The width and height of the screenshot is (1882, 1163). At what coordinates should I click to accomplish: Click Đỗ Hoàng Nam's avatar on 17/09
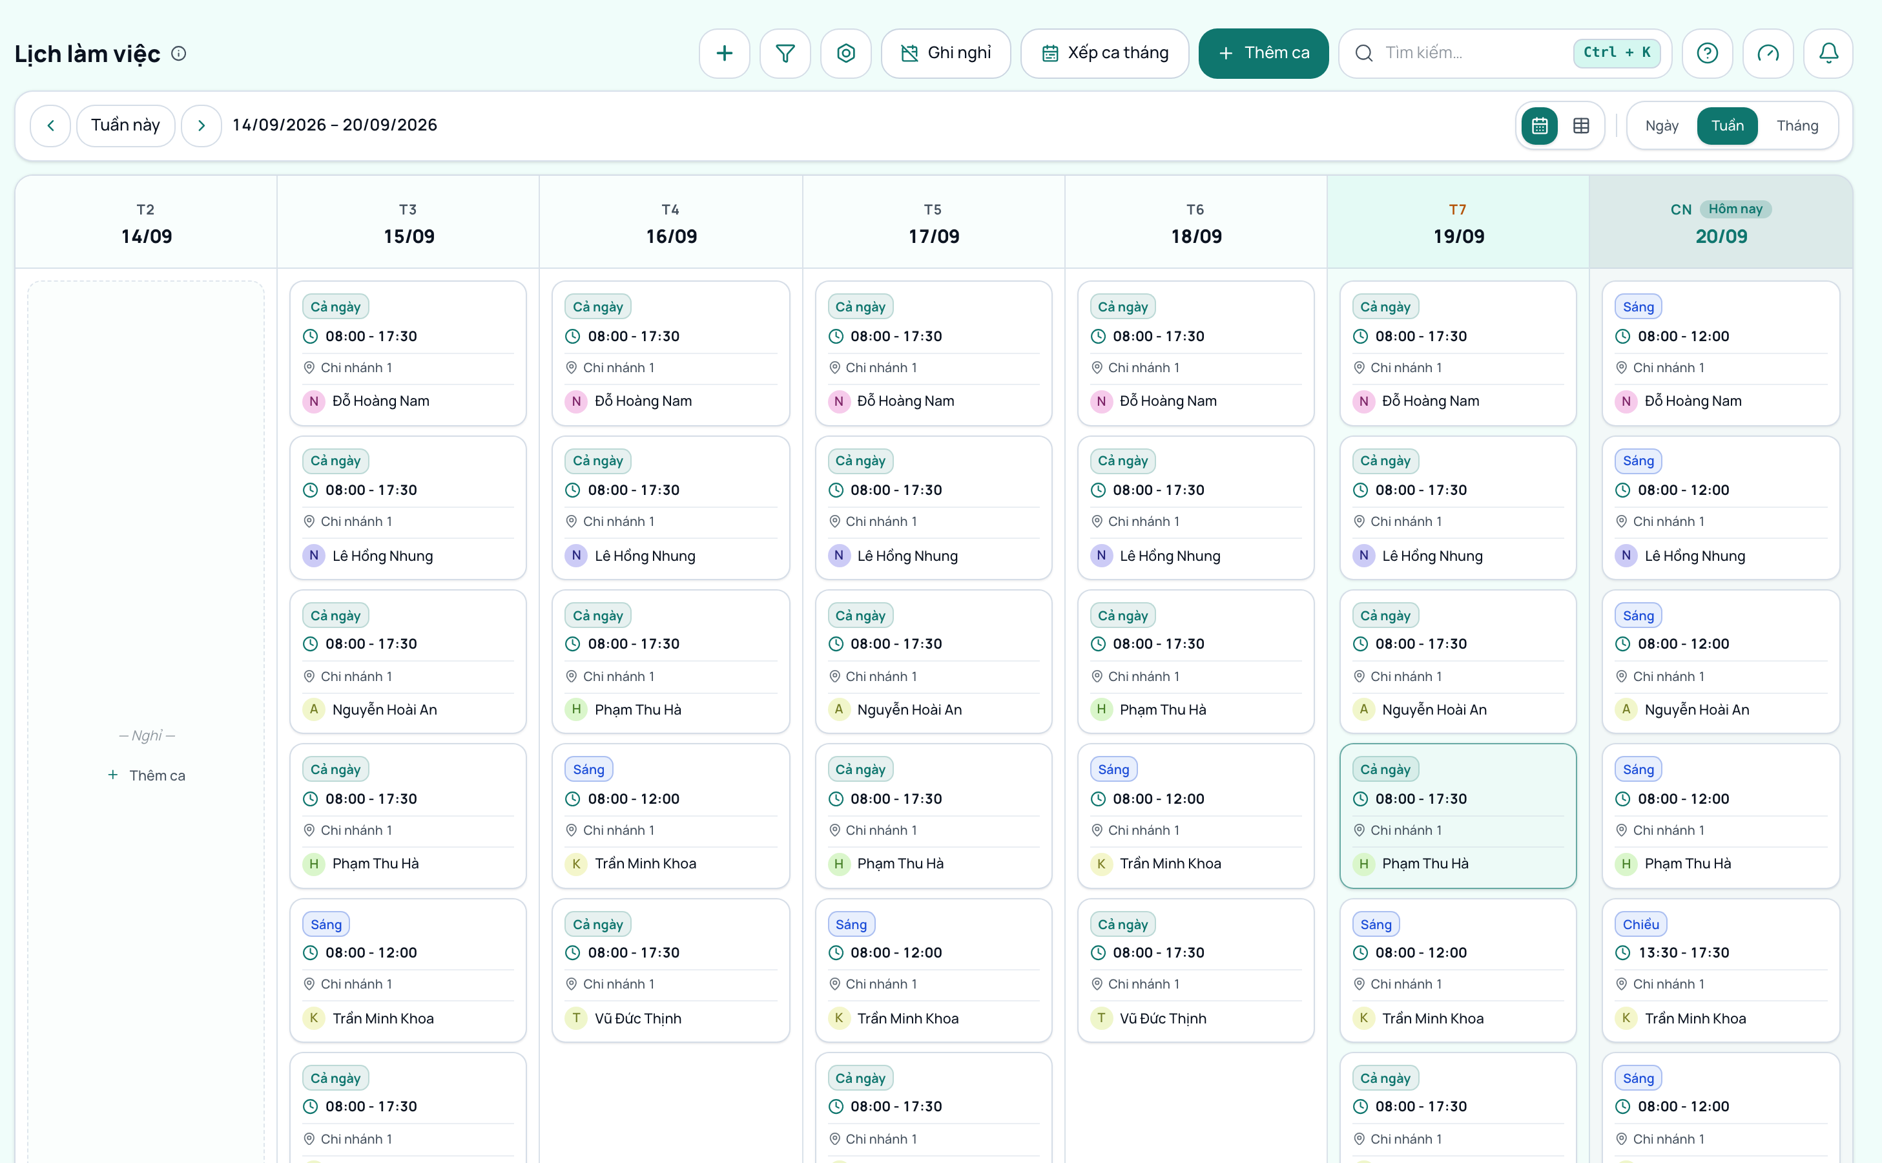tap(839, 401)
